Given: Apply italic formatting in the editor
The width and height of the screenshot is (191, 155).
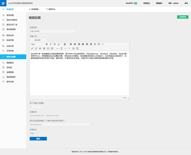Looking at the screenshot, I should 51,44.
